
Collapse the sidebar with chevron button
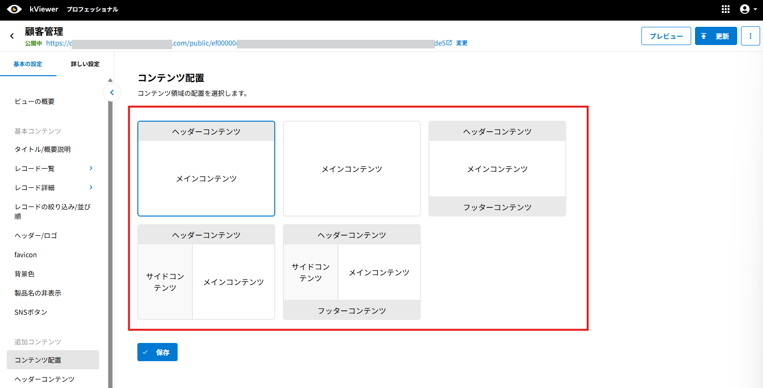112,92
